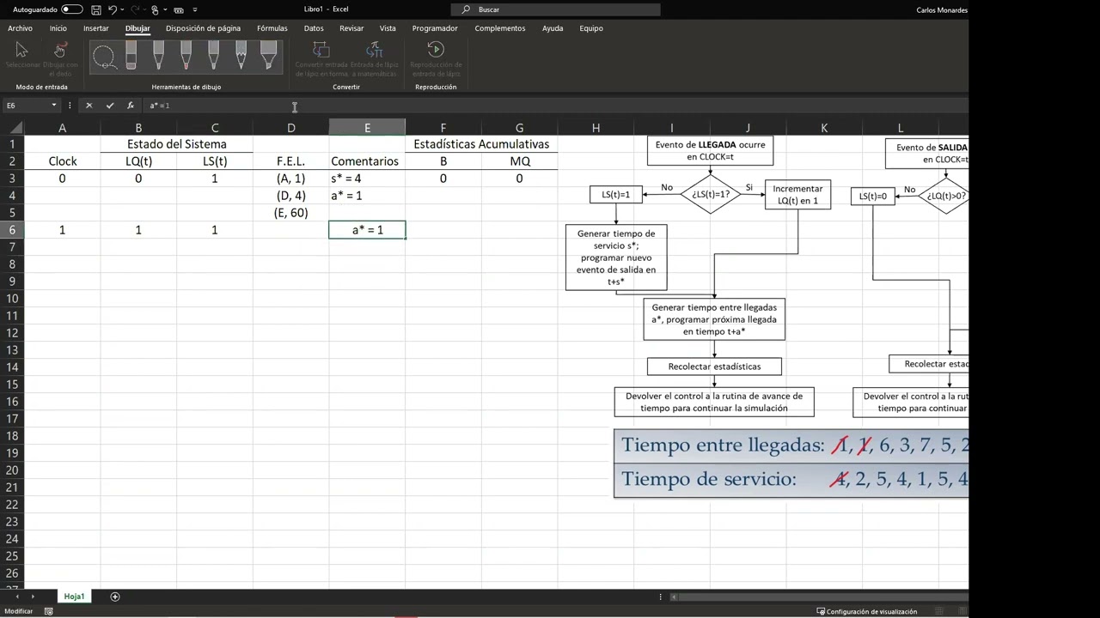This screenshot has height=618, width=1100.
Task: Select the Eraser (borrador) tool
Action: pyautogui.click(x=131, y=57)
